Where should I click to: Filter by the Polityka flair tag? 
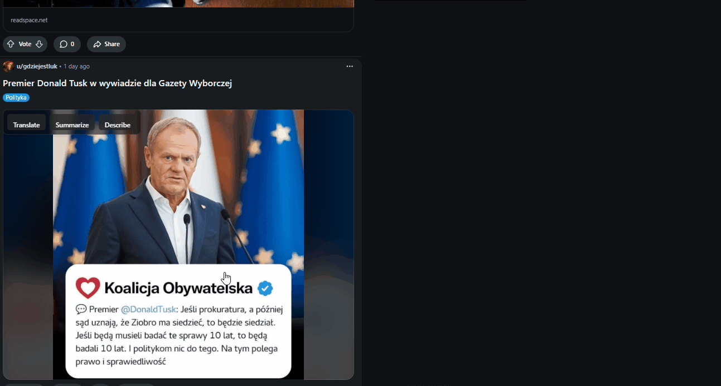click(16, 97)
